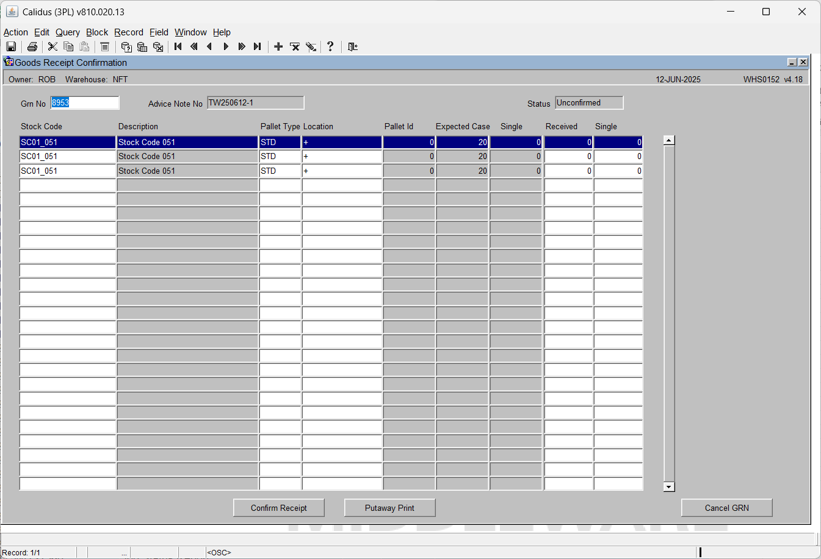Open the Record menu
Viewport: 821px width, 559px height.
coord(129,32)
